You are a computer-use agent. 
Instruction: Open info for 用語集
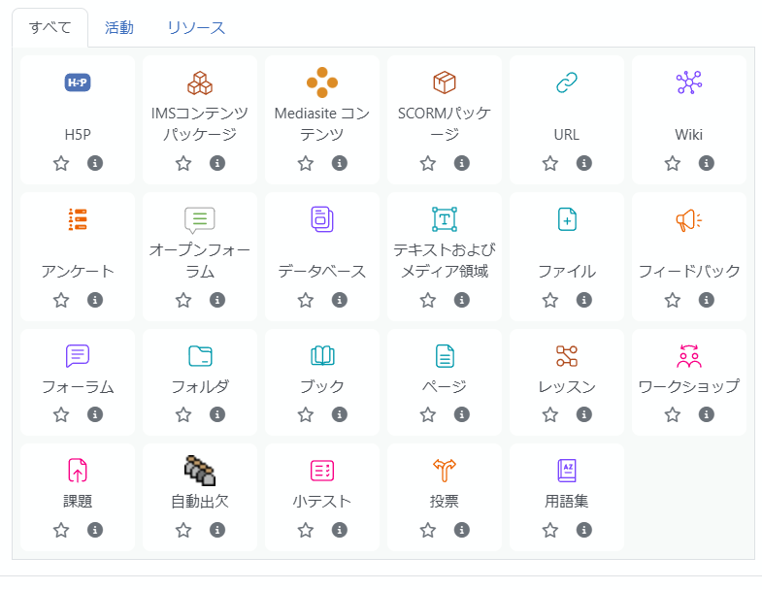584,530
